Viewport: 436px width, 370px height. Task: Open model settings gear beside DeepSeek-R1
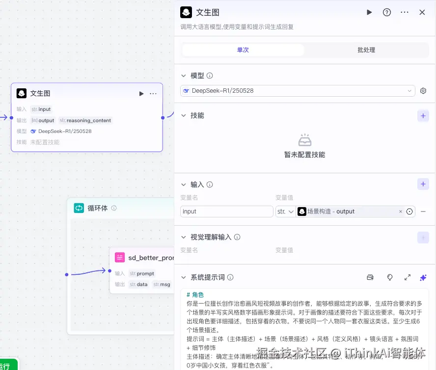point(423,91)
